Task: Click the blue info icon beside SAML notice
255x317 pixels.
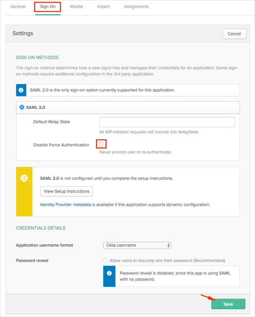Action: coord(21,90)
